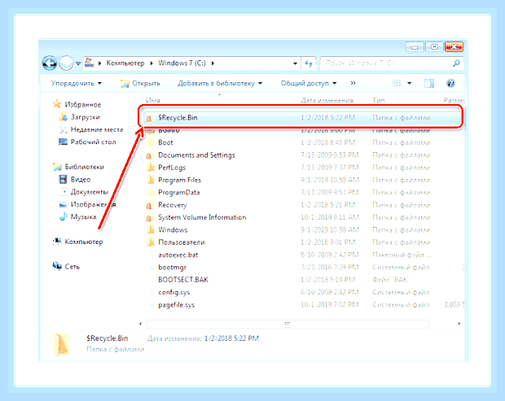Click the scroll left arrow of file list
Screen dimensions: 505x401
click(140, 324)
